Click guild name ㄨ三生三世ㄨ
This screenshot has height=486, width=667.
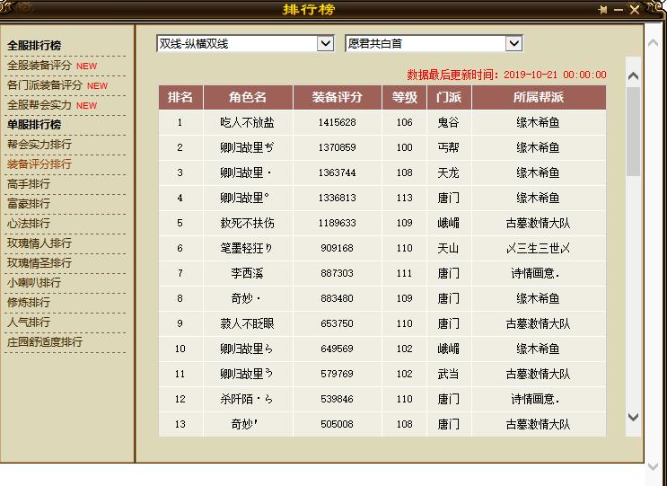click(x=538, y=248)
